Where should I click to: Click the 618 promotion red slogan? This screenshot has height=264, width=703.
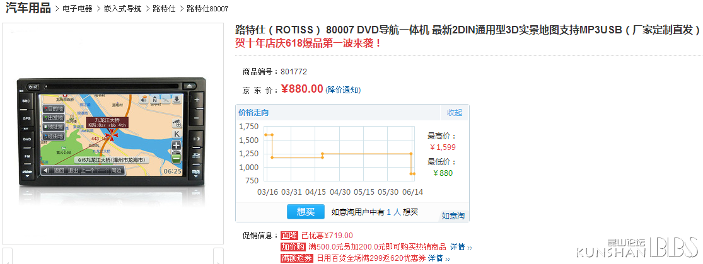click(308, 43)
